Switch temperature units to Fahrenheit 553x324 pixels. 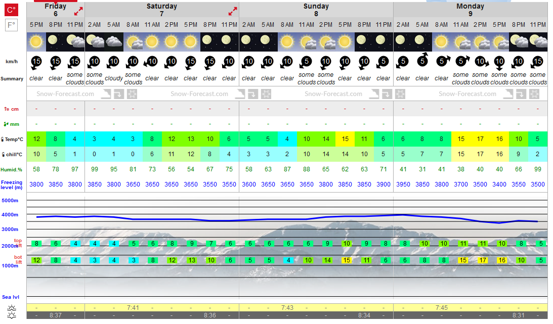point(11,25)
